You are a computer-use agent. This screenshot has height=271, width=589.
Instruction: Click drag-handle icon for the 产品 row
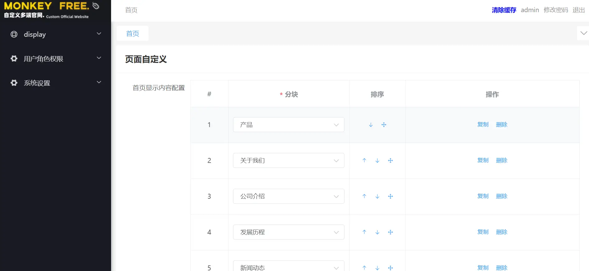pyautogui.click(x=384, y=125)
